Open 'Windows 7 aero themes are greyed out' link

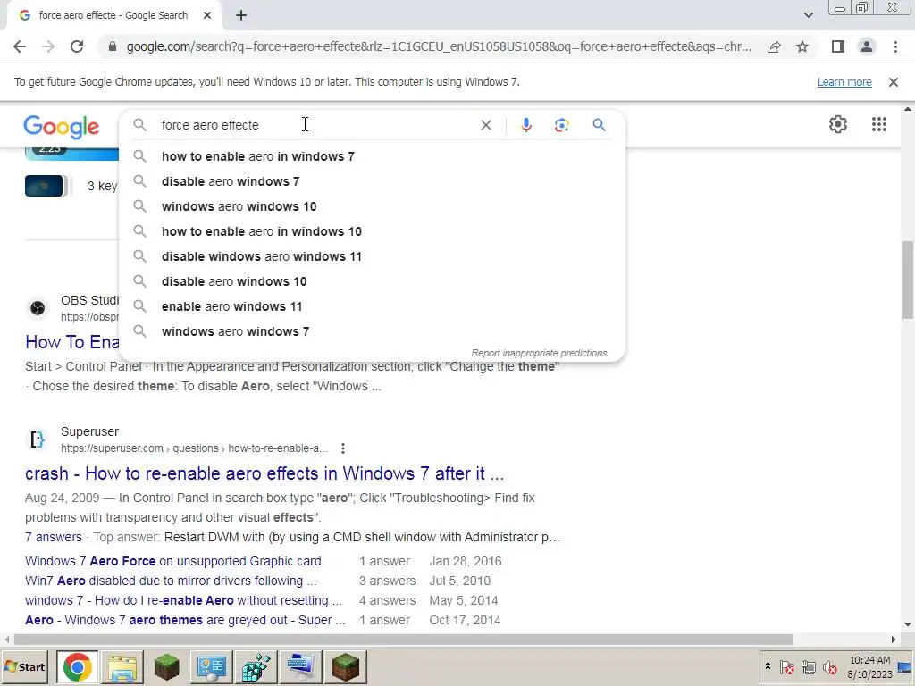(185, 620)
